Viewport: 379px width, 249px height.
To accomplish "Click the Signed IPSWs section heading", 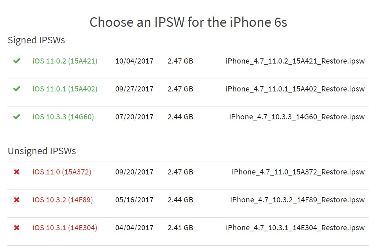I will coord(36,40).
